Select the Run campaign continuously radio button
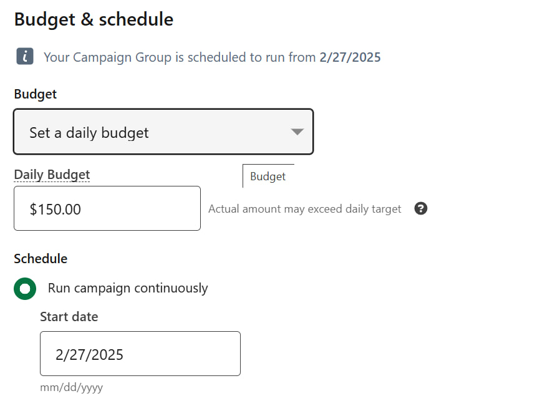Viewport: 540px width, 396px height. 25,289
